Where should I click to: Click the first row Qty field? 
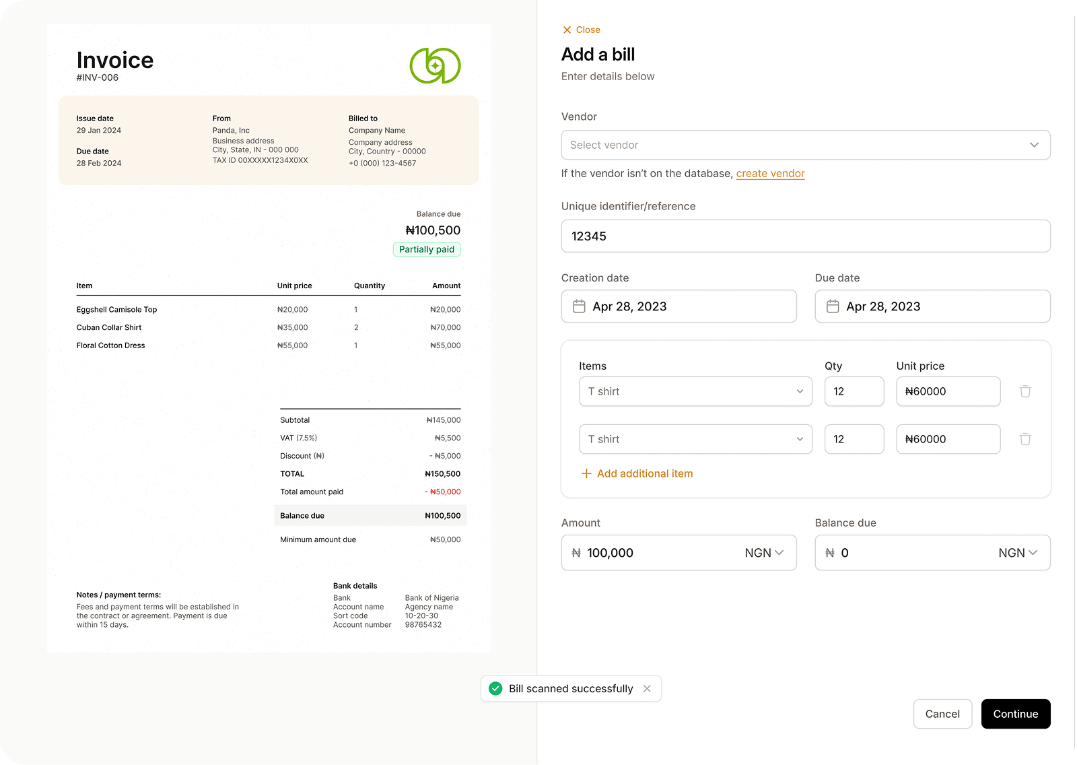pos(854,391)
